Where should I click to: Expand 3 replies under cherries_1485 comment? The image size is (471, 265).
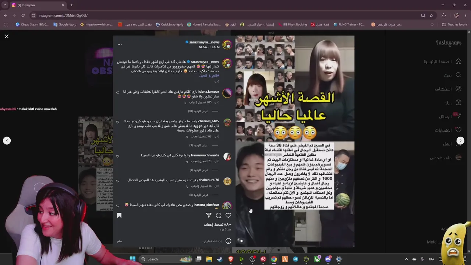[199, 145]
